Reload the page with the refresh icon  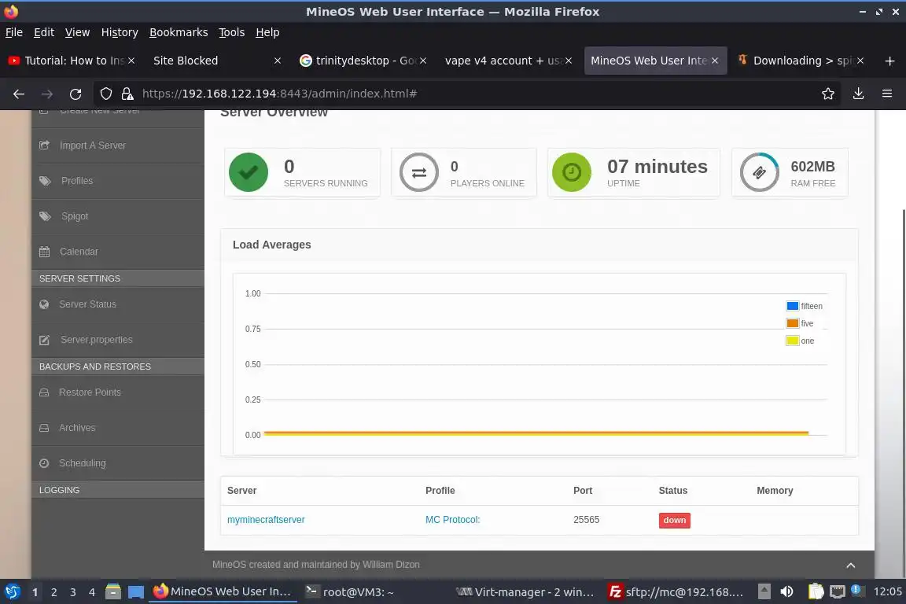pos(75,94)
